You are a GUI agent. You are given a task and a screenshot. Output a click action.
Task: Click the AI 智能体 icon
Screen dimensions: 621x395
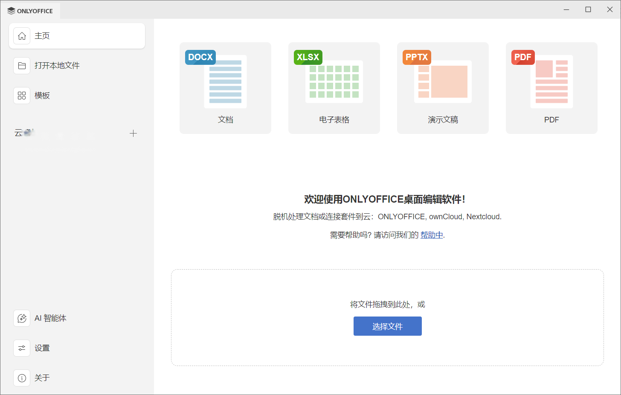pyautogui.click(x=22, y=318)
